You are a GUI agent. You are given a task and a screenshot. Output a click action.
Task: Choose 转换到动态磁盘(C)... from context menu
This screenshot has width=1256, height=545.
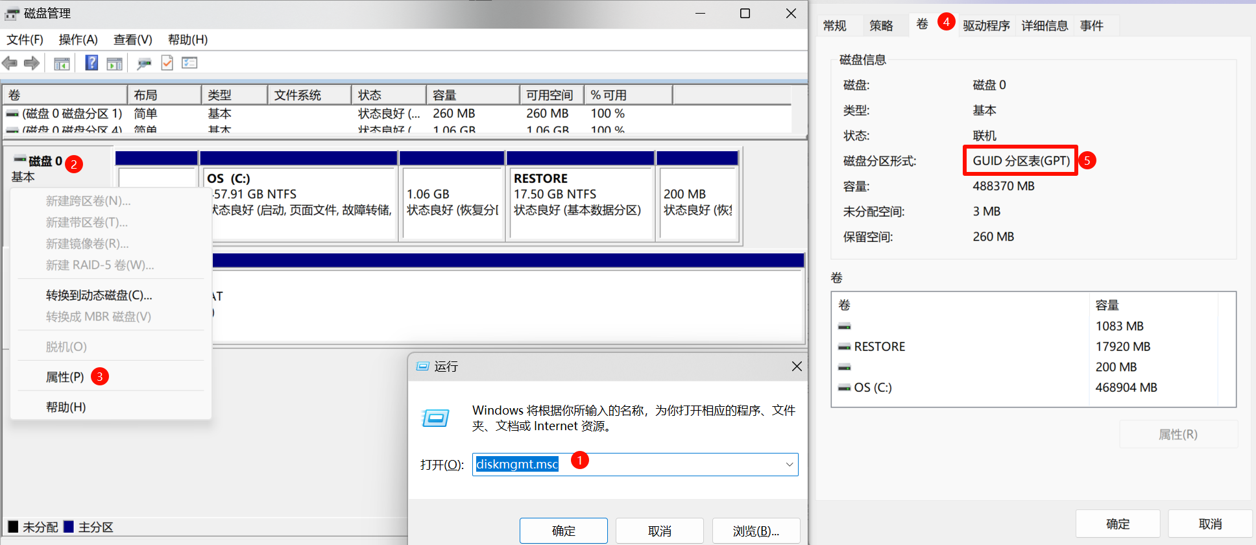coord(99,295)
